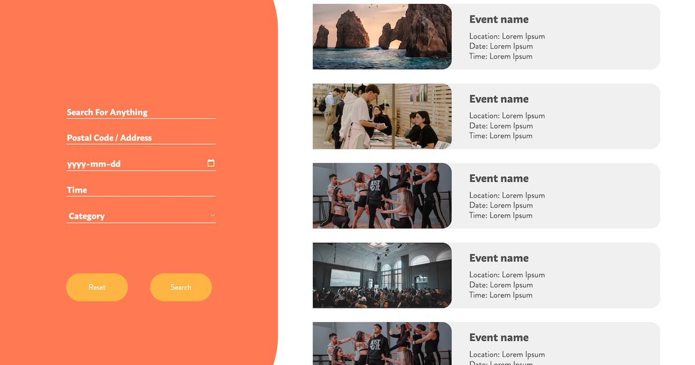
Task: Click the Search For Anything field
Action: 141,112
